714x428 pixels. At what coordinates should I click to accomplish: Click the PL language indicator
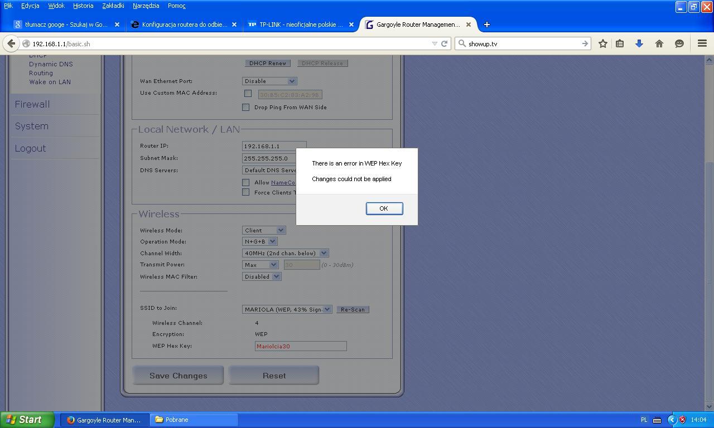pyautogui.click(x=644, y=420)
